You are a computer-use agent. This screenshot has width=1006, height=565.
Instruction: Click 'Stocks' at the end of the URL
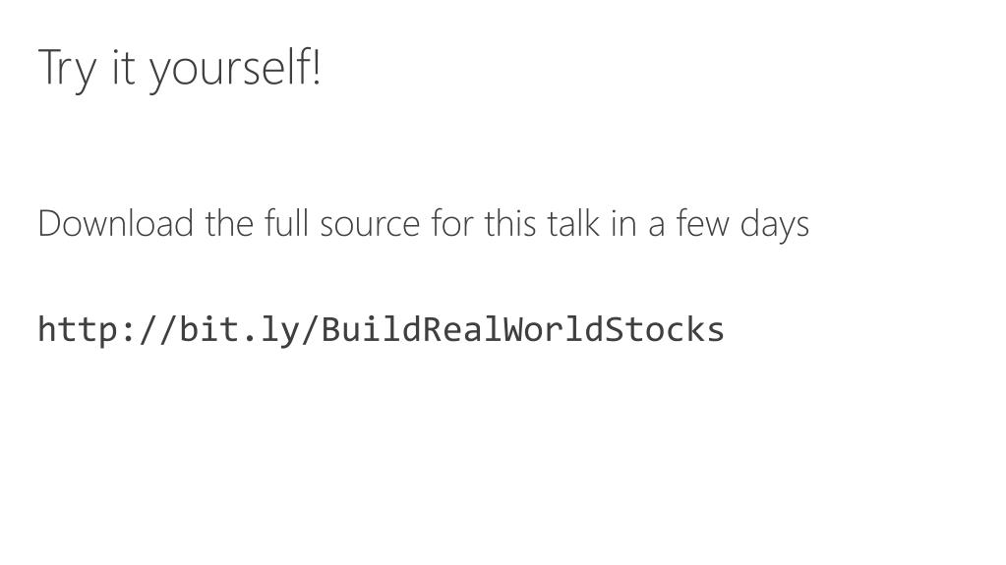click(x=666, y=329)
